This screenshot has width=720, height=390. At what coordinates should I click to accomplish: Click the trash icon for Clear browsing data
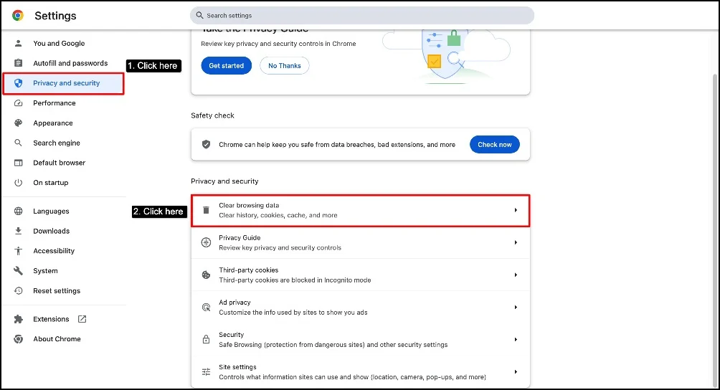(206, 210)
